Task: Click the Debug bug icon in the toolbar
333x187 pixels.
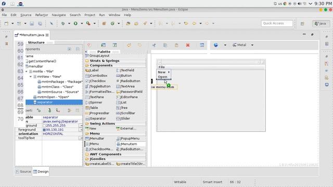Action: click(63, 23)
